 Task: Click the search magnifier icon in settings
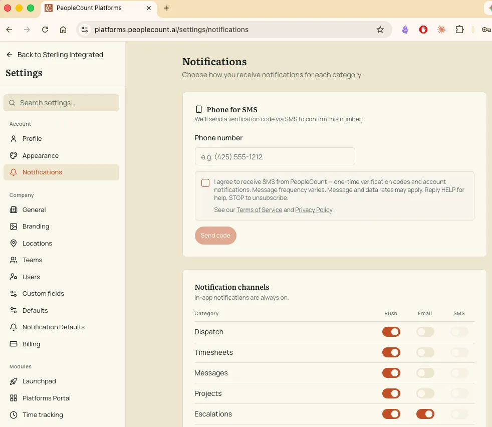(12, 103)
